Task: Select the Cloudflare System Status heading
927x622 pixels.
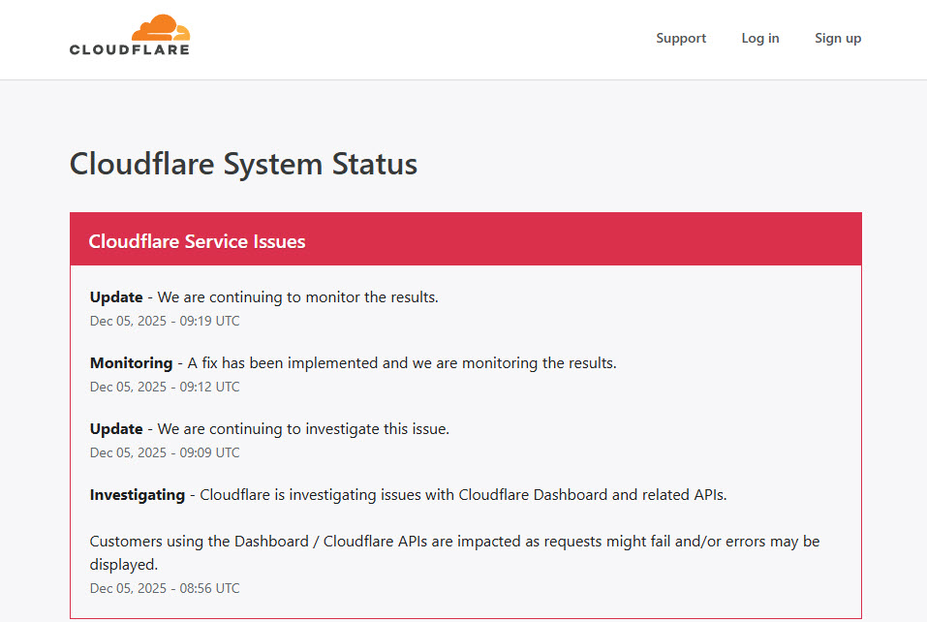Action: point(243,164)
